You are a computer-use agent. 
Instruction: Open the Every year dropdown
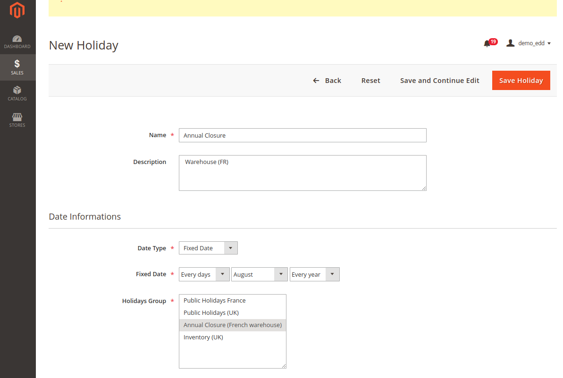(x=314, y=274)
